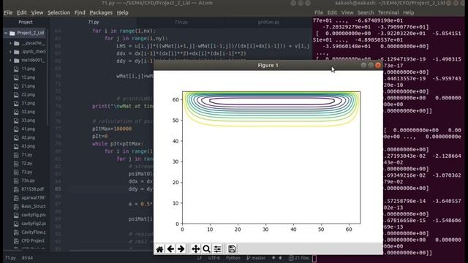
Task: Click the git fetch down arrow in status bar
Action: pyautogui.click(x=273, y=258)
